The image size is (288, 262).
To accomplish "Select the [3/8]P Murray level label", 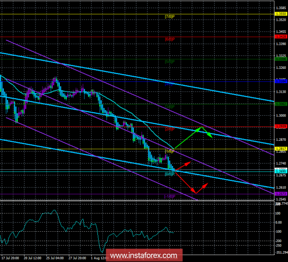I will pyautogui.click(x=170, y=107).
